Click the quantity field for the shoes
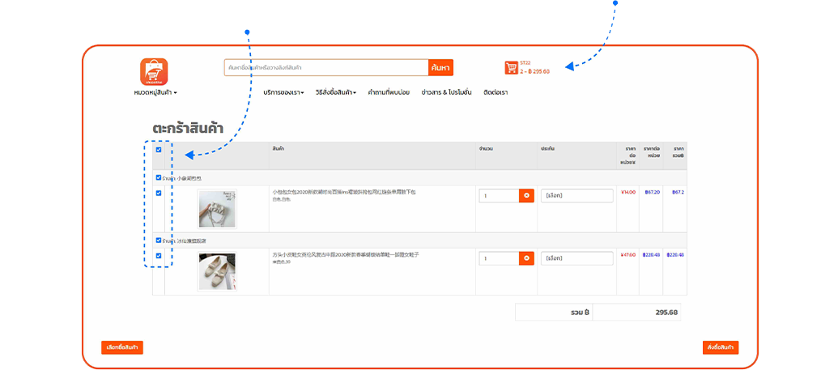 tap(500, 258)
